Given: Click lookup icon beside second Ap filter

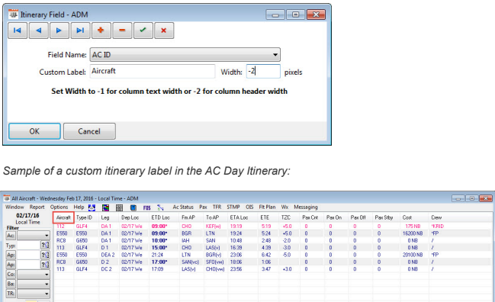Looking at the screenshot, I should click(x=45, y=265).
